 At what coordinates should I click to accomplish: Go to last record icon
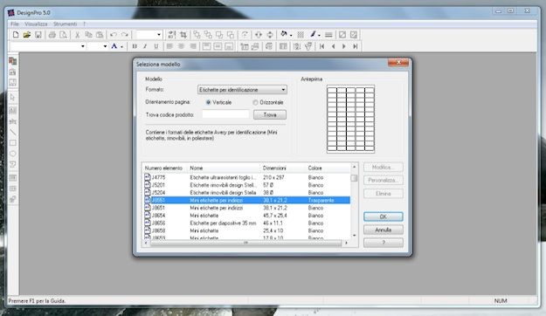tap(356, 46)
